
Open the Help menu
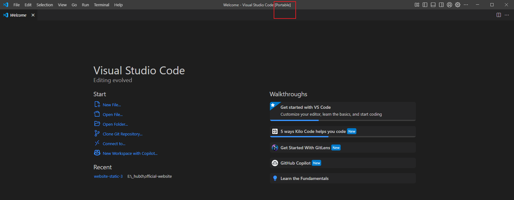tap(118, 5)
